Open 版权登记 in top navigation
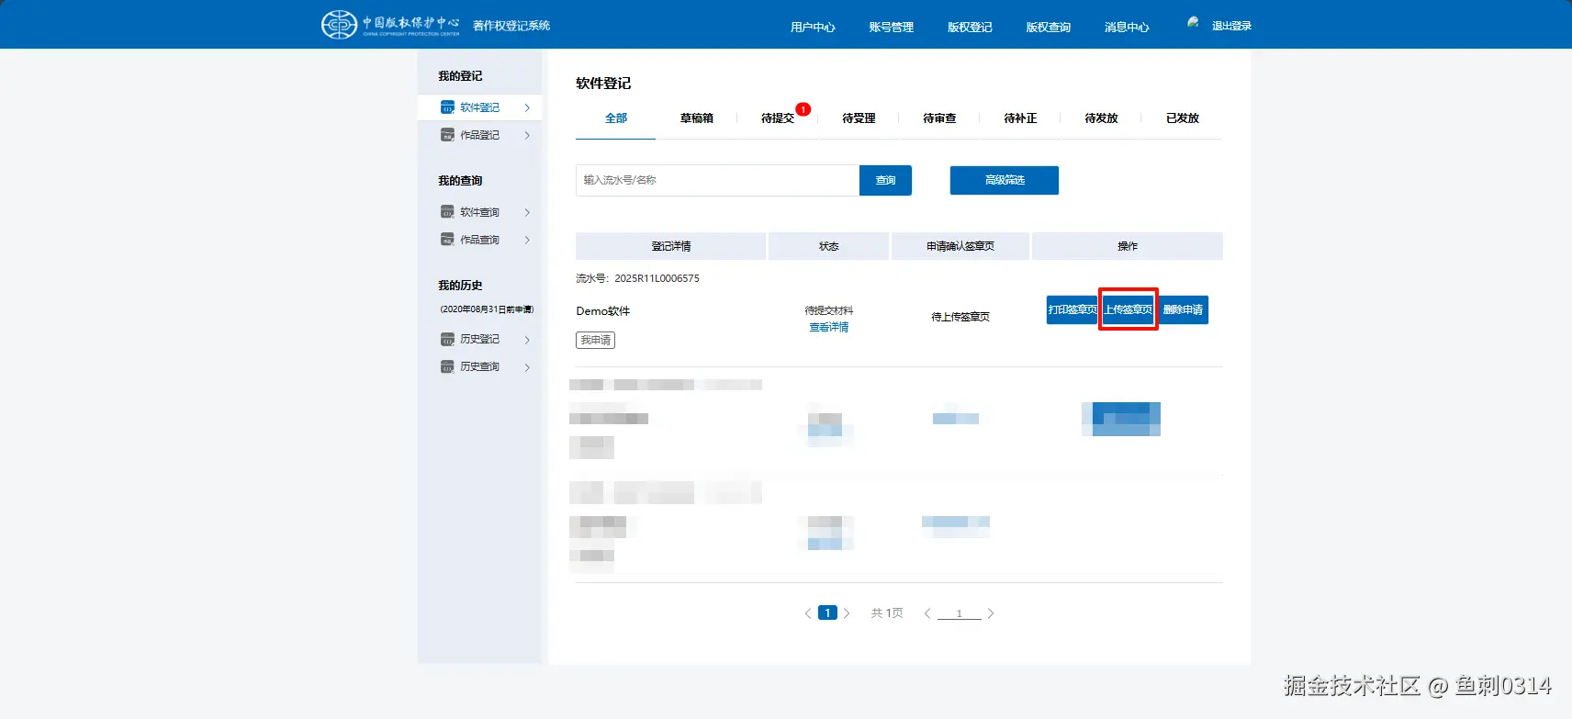The image size is (1572, 719). [x=970, y=27]
